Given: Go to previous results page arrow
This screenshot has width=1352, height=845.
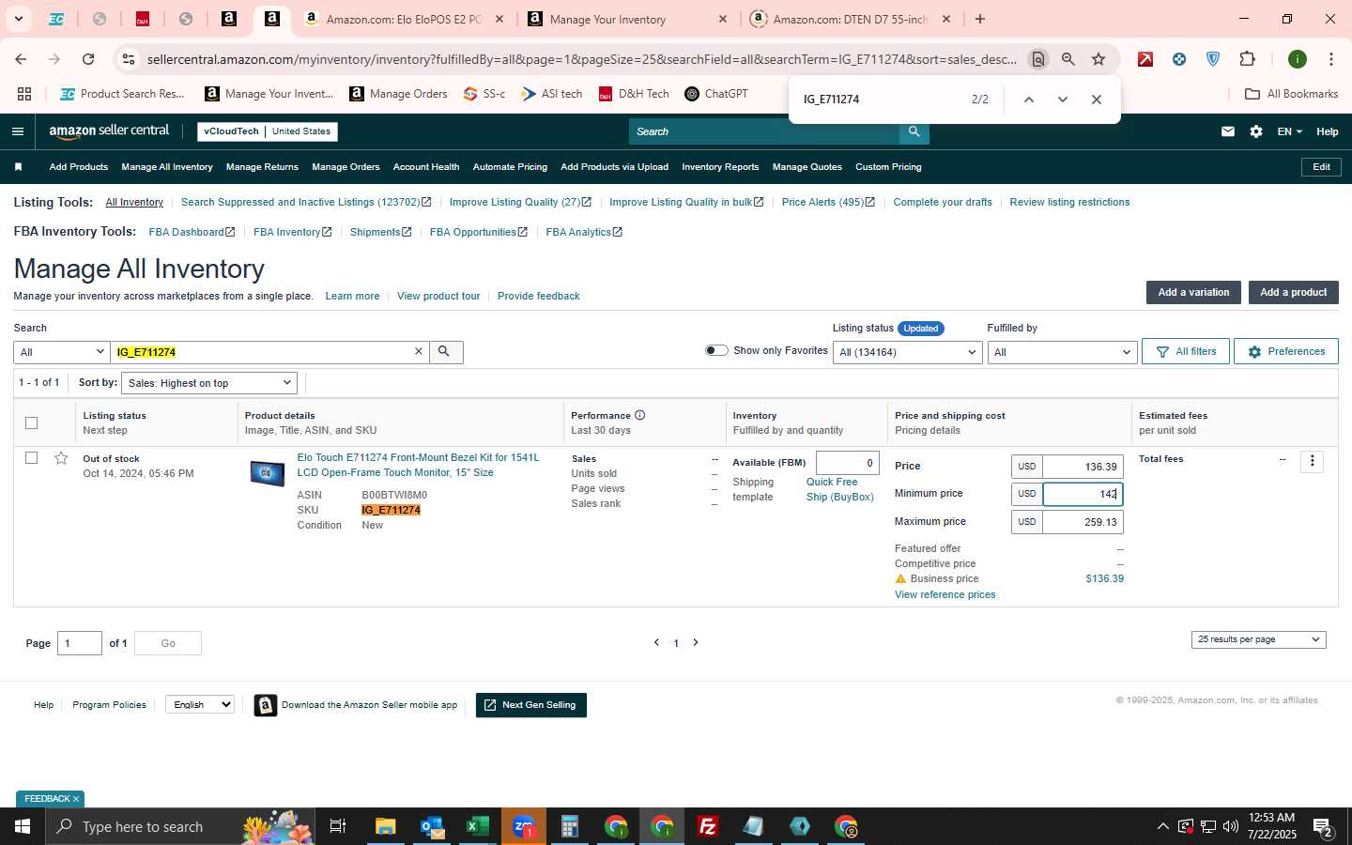Looking at the screenshot, I should click(x=656, y=642).
